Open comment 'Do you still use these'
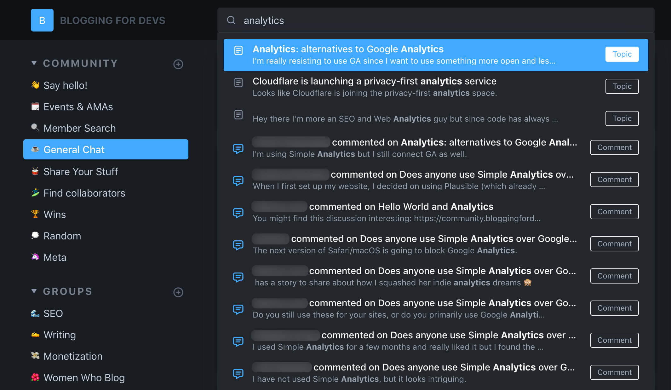 tap(436, 308)
